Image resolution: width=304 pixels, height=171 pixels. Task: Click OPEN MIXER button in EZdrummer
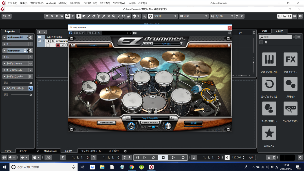coord(106,123)
